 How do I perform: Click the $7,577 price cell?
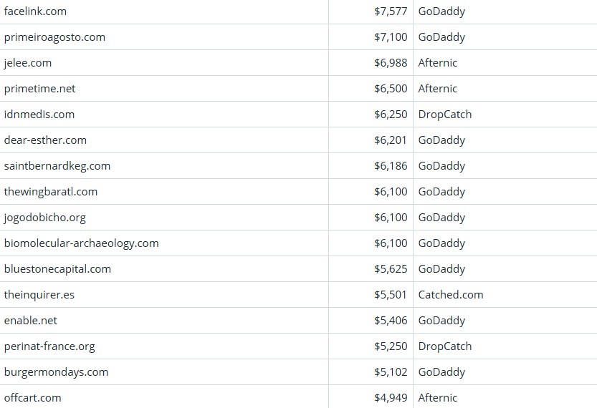[x=391, y=11]
